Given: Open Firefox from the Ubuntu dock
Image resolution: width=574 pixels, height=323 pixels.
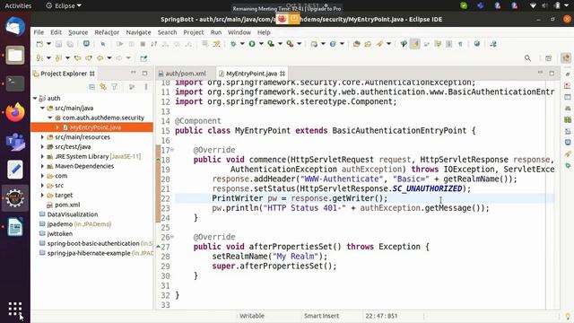Looking at the screenshot, I should click(x=15, y=111).
